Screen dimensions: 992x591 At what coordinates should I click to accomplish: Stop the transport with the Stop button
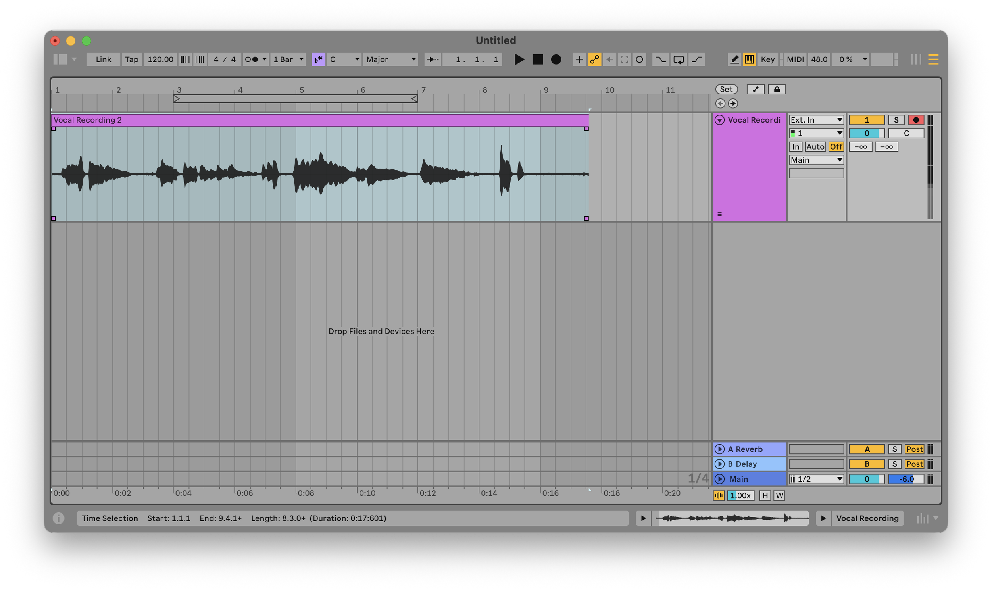[x=538, y=59]
